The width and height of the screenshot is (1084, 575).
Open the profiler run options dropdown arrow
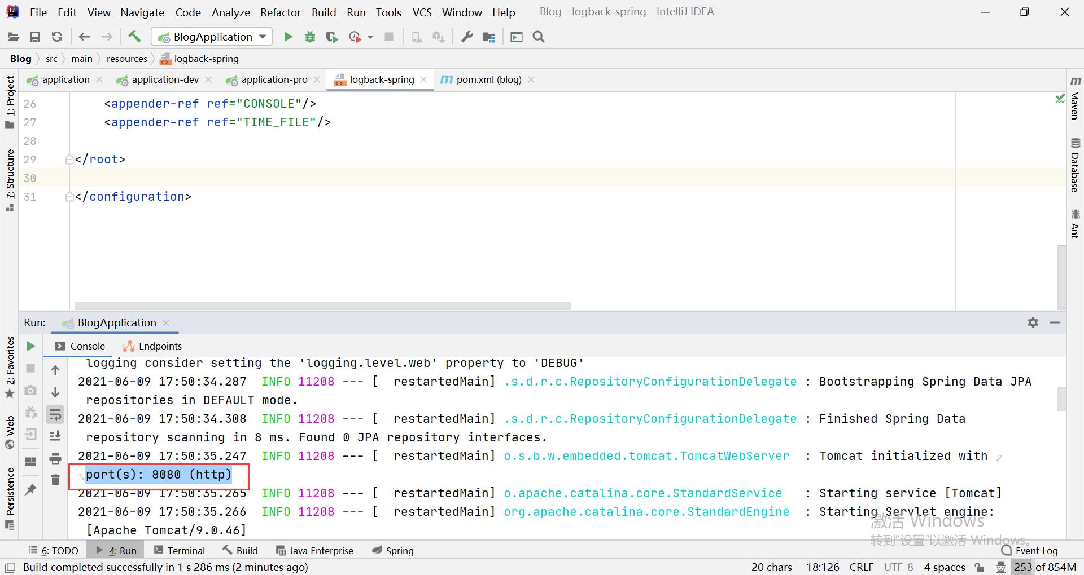pyautogui.click(x=370, y=37)
